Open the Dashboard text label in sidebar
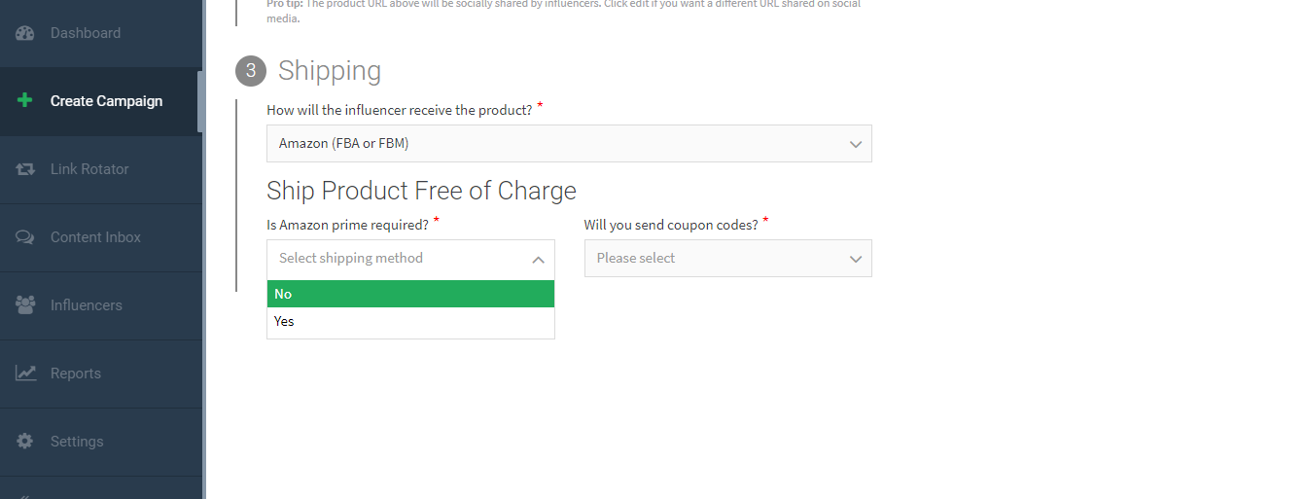 [86, 33]
